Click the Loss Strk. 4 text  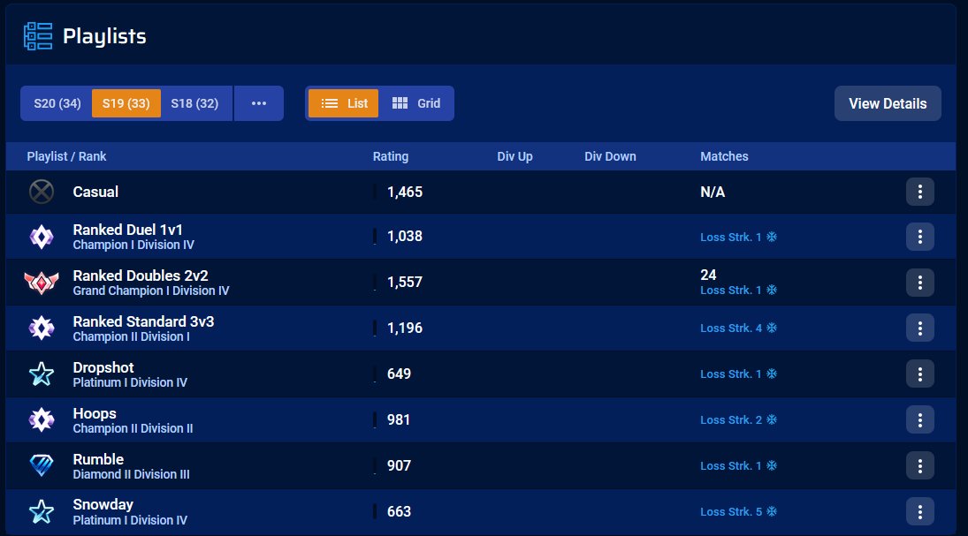731,328
